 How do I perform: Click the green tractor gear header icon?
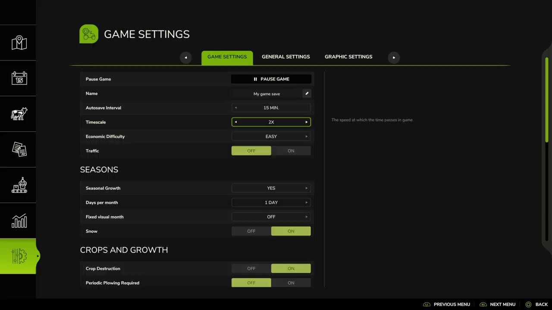(89, 34)
